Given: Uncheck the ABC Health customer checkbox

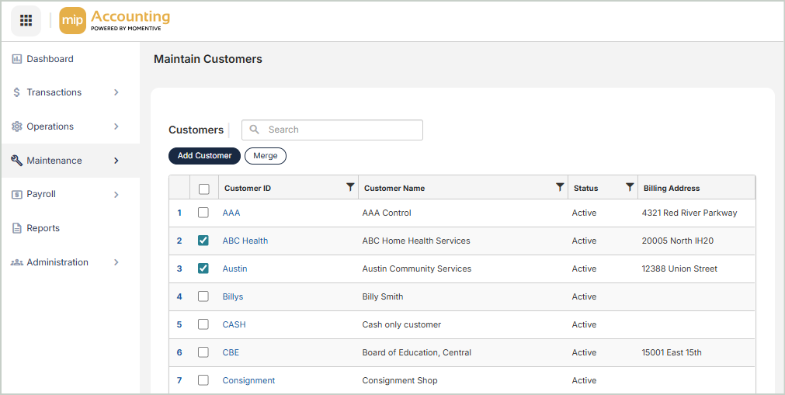Looking at the screenshot, I should tap(203, 241).
